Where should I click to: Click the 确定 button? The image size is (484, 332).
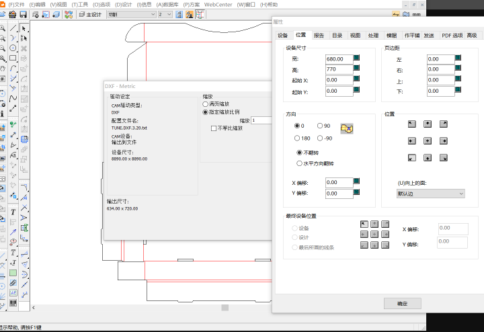pyautogui.click(x=402, y=303)
